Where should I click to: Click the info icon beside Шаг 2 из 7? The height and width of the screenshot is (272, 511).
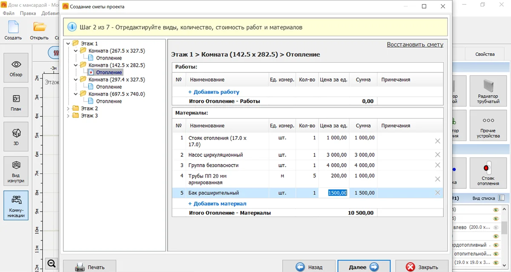(72, 27)
